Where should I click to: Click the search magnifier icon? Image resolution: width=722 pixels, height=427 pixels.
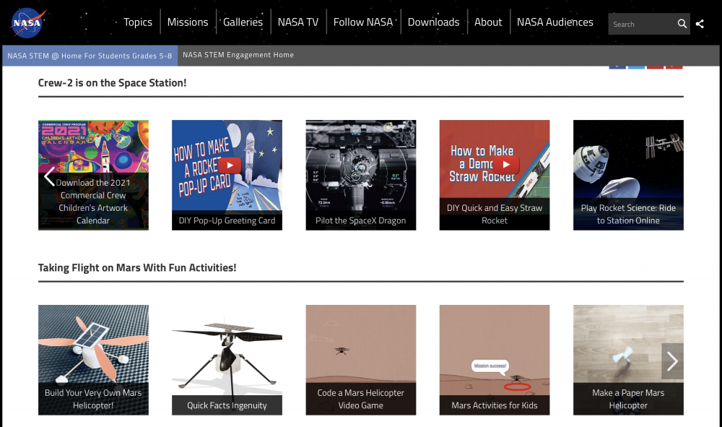point(682,24)
